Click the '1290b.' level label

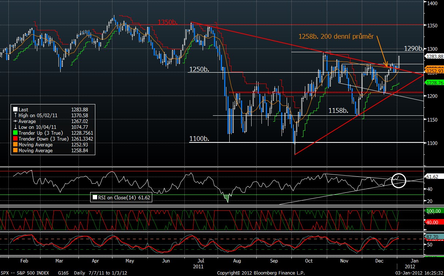(414, 48)
